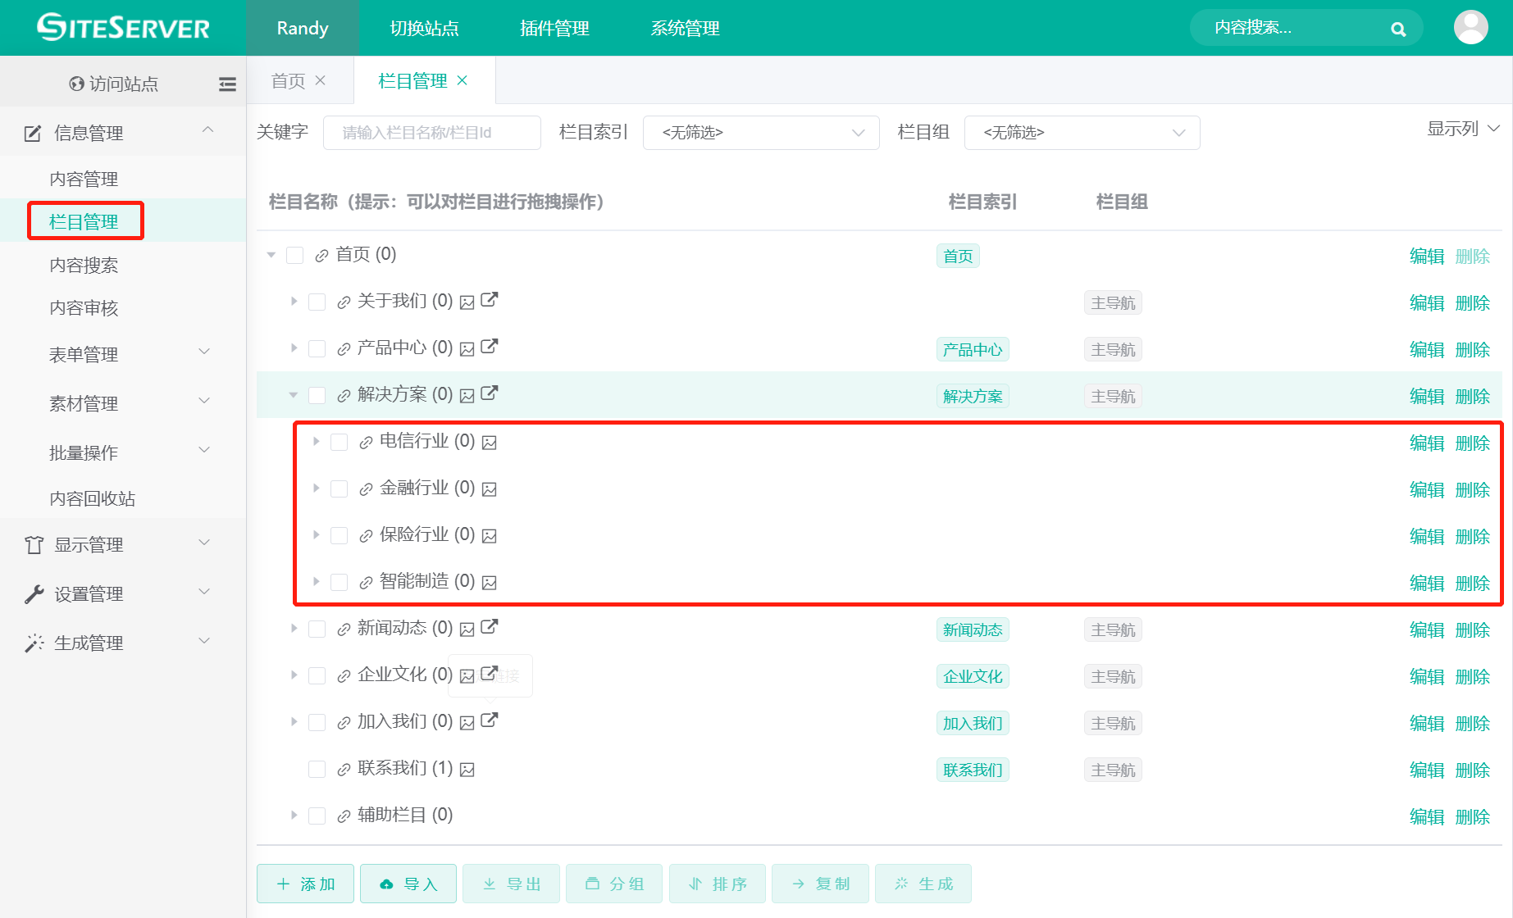Click the search magnifier icon

pyautogui.click(x=1397, y=28)
